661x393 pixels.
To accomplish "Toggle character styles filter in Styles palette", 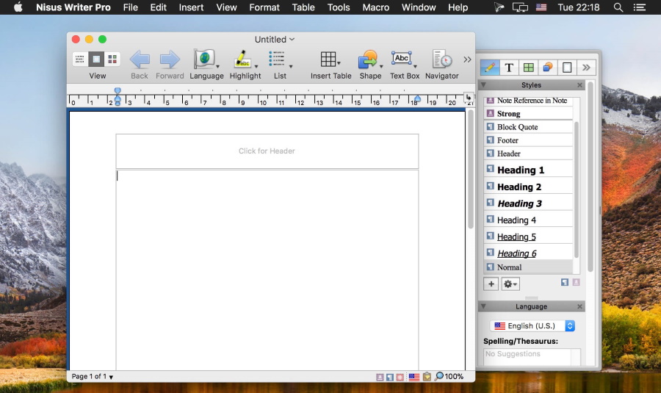I will click(576, 282).
